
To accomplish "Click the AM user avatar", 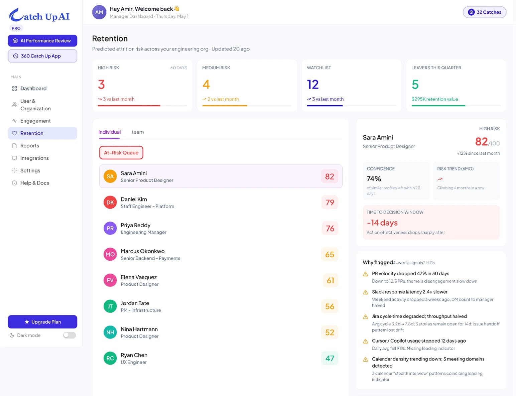I will 99,12.
